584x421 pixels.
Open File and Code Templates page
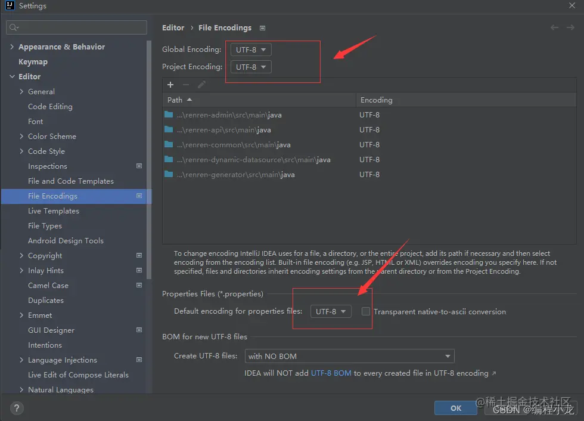(71, 181)
